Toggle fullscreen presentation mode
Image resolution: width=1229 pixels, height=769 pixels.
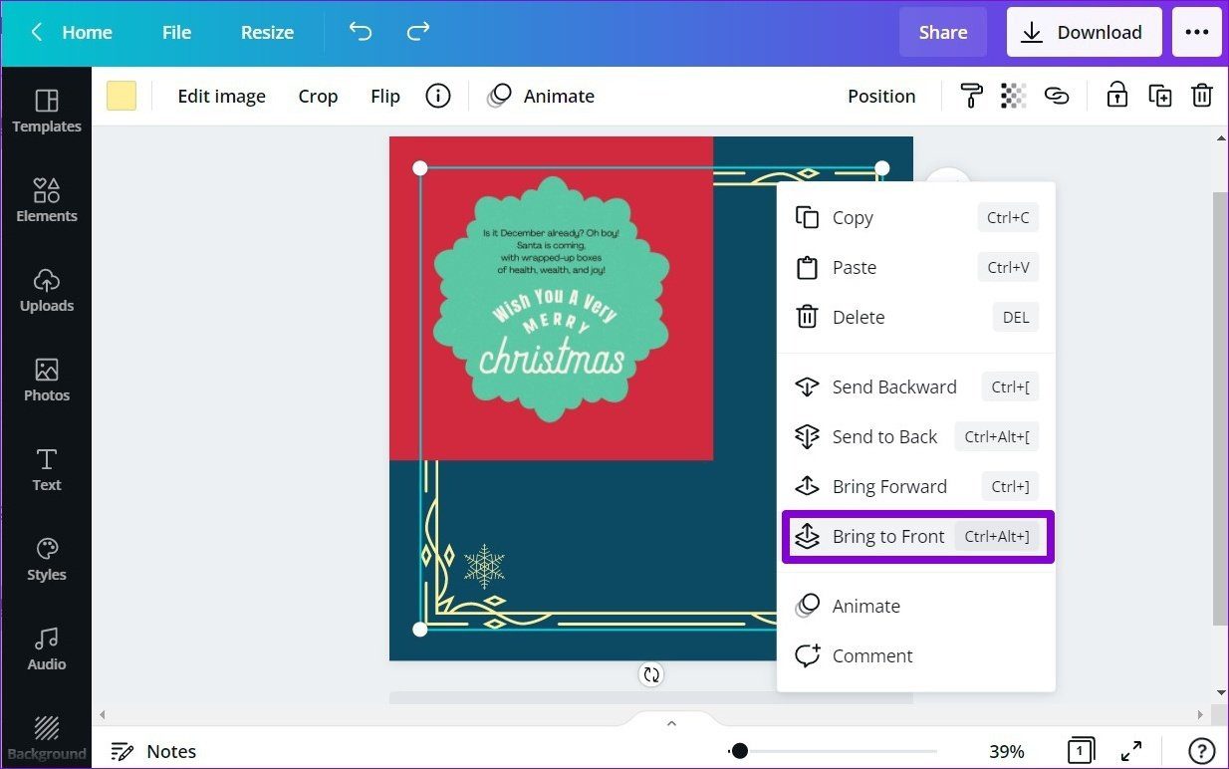pyautogui.click(x=1131, y=751)
